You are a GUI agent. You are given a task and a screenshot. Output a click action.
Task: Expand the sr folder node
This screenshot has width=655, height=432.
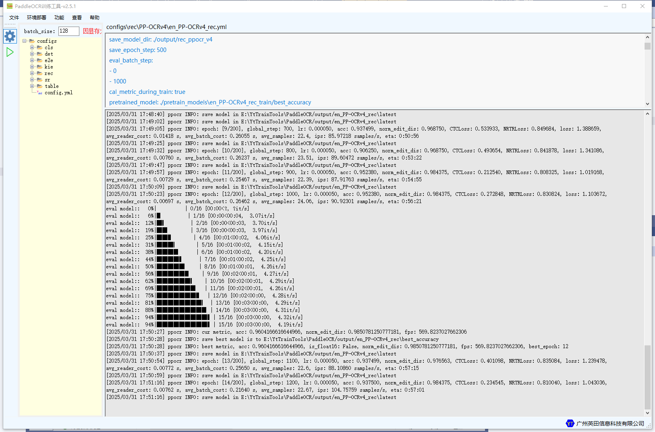point(32,80)
